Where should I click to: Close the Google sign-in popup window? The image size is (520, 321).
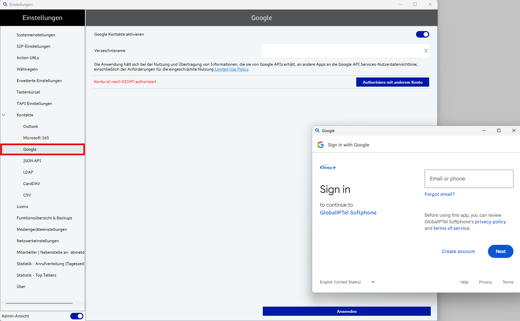tap(513, 131)
